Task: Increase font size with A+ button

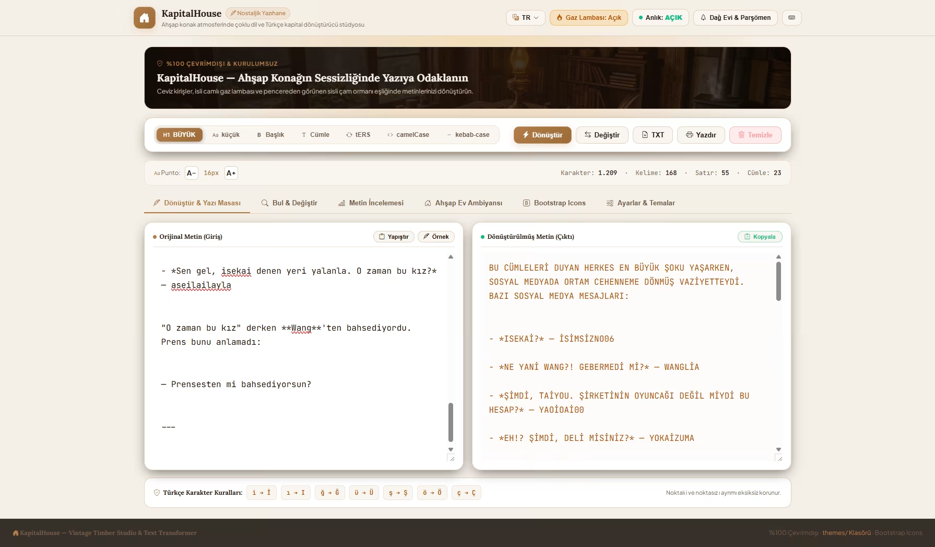Action: point(231,173)
